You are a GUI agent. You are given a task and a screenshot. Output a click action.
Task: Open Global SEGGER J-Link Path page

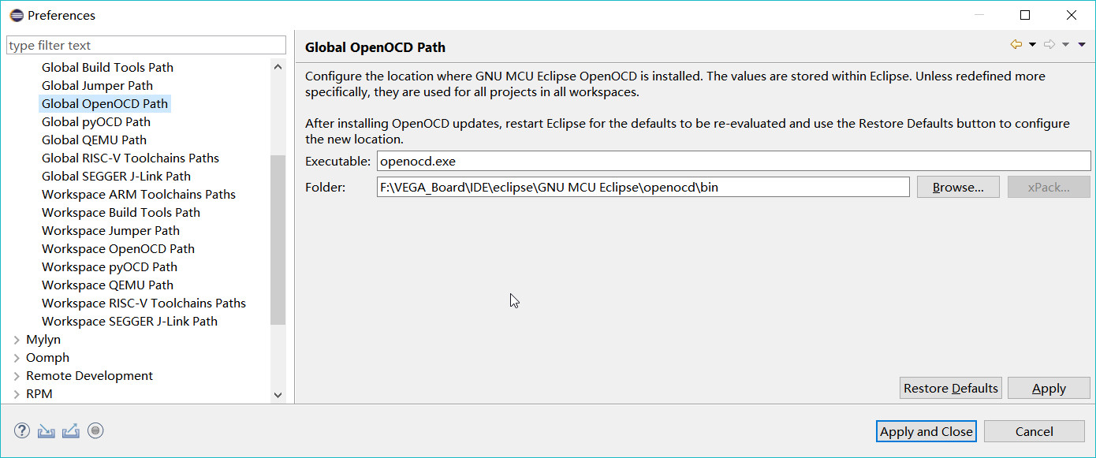click(x=116, y=176)
